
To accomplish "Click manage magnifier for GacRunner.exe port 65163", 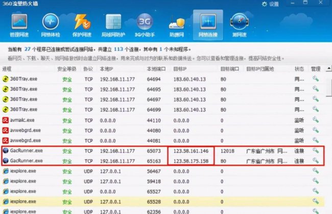I will point(316,160).
